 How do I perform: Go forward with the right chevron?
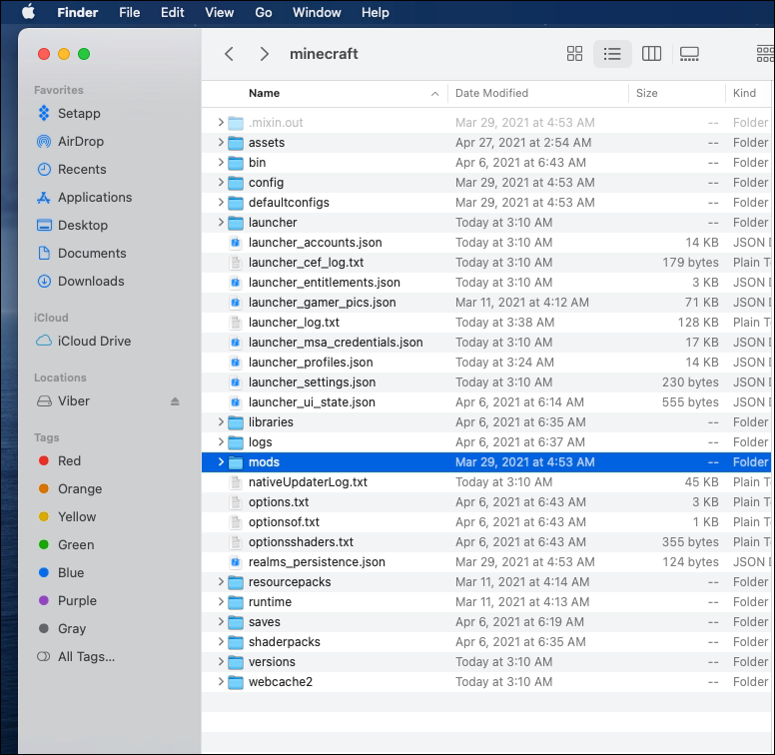[x=264, y=54]
